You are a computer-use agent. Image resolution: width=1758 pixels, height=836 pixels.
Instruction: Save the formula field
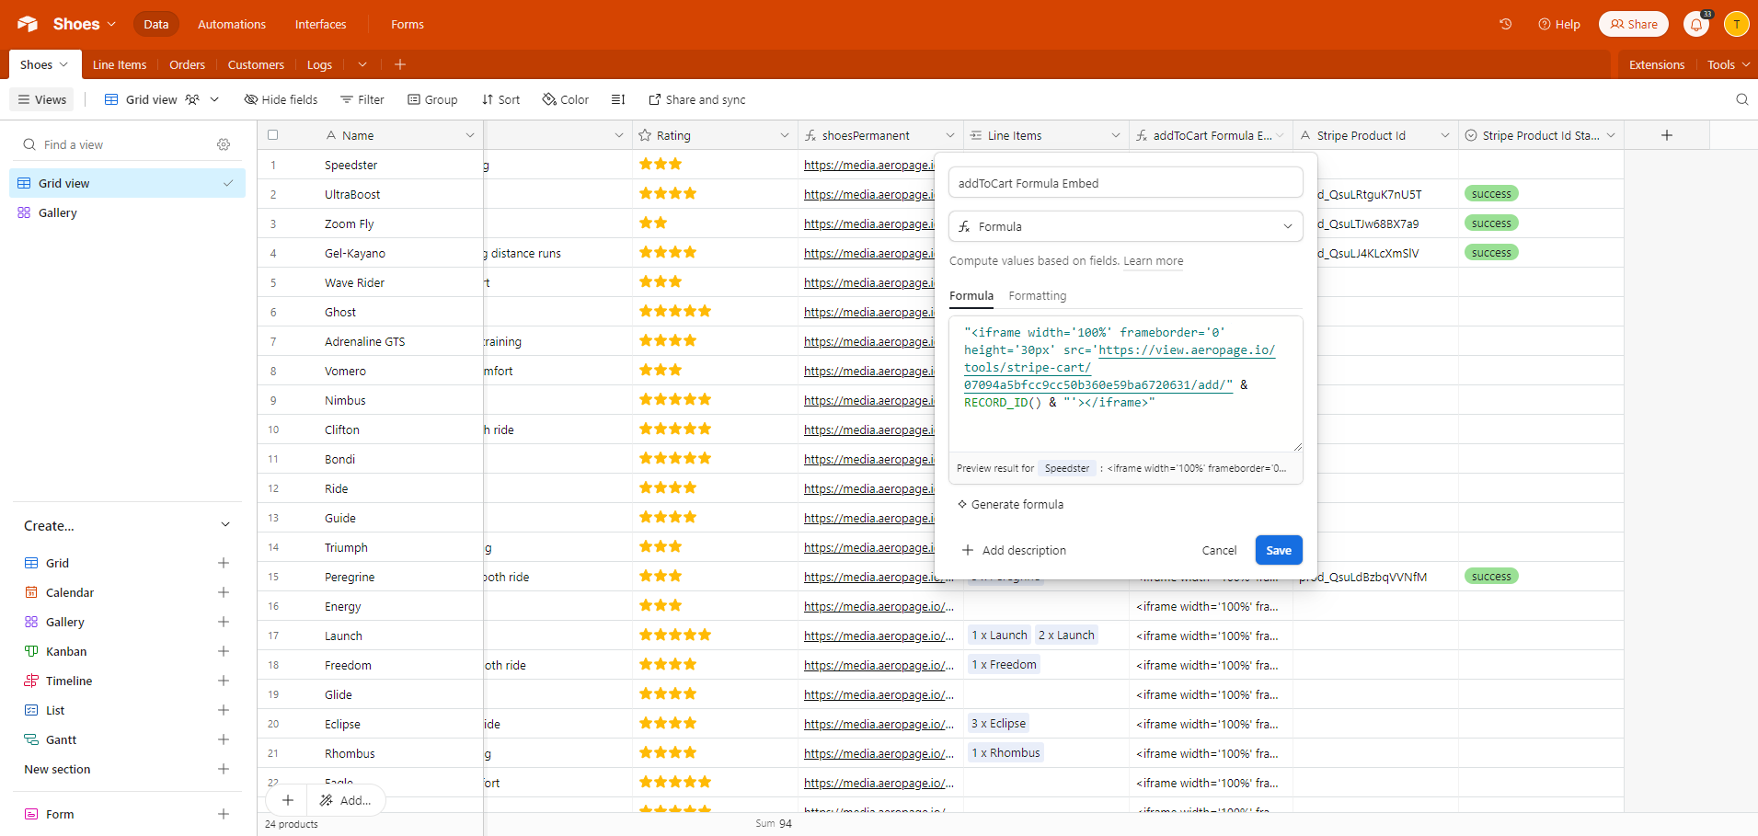1279,550
